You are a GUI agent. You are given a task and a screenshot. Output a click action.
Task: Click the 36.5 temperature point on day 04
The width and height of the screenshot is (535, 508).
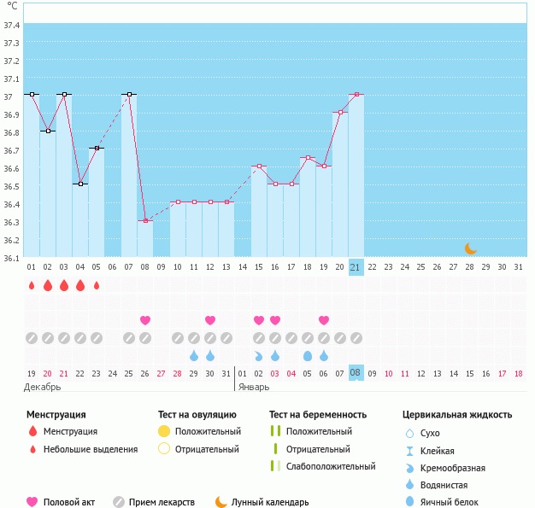coord(80,184)
